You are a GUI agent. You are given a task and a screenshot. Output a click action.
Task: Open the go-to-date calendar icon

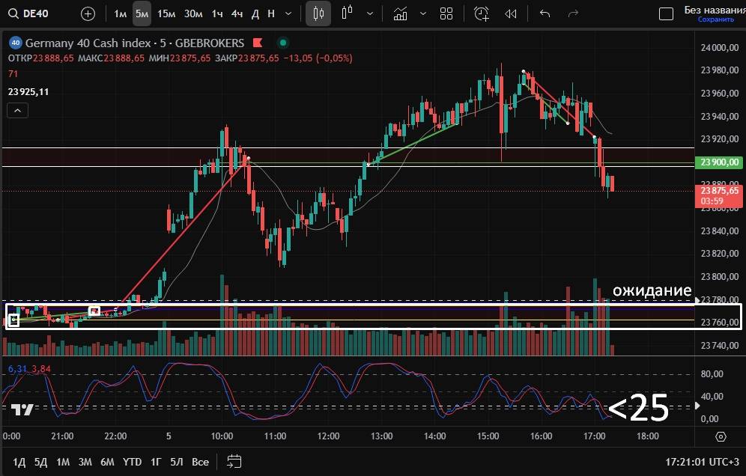tap(234, 461)
